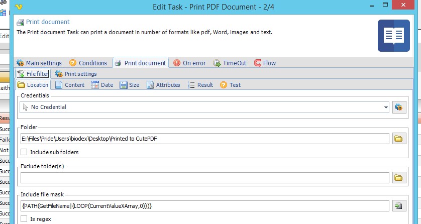Open the Print settings sub-tab

pos(76,74)
